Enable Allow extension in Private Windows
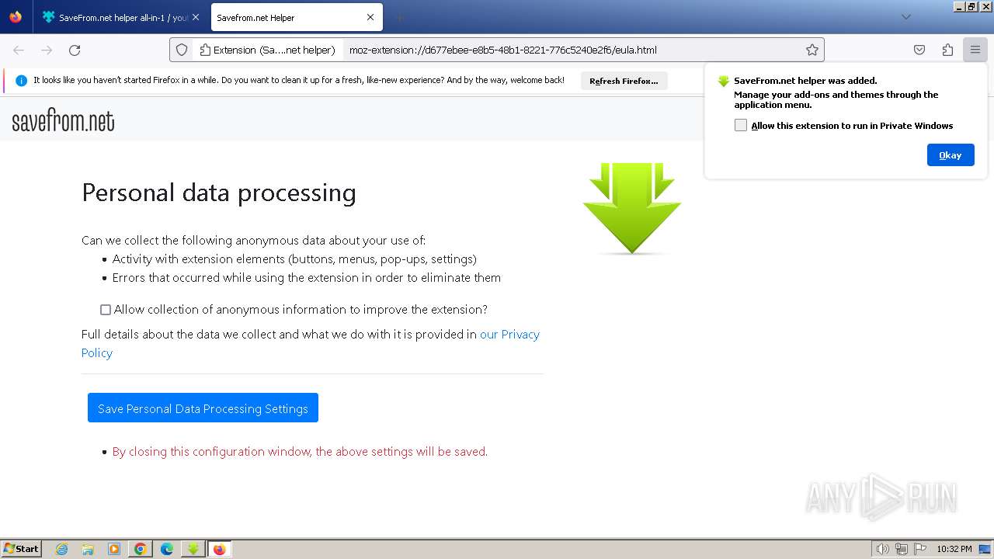 741,125
